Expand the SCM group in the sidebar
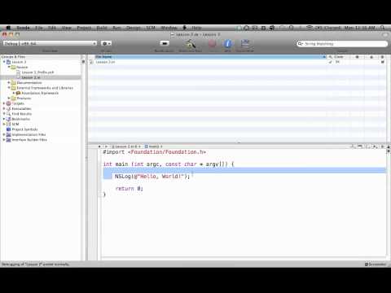Viewport: 391px width, 293px height. coord(4,124)
